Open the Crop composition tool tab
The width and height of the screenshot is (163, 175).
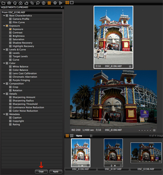(32, 3)
